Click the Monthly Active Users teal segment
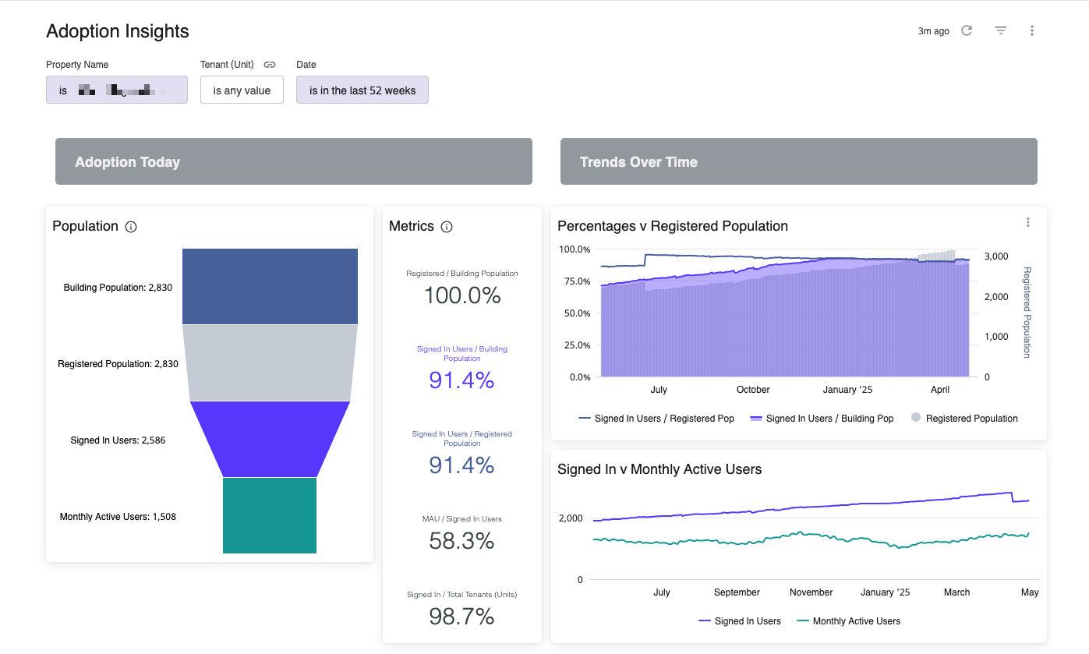The height and width of the screenshot is (654, 1089). (x=270, y=515)
